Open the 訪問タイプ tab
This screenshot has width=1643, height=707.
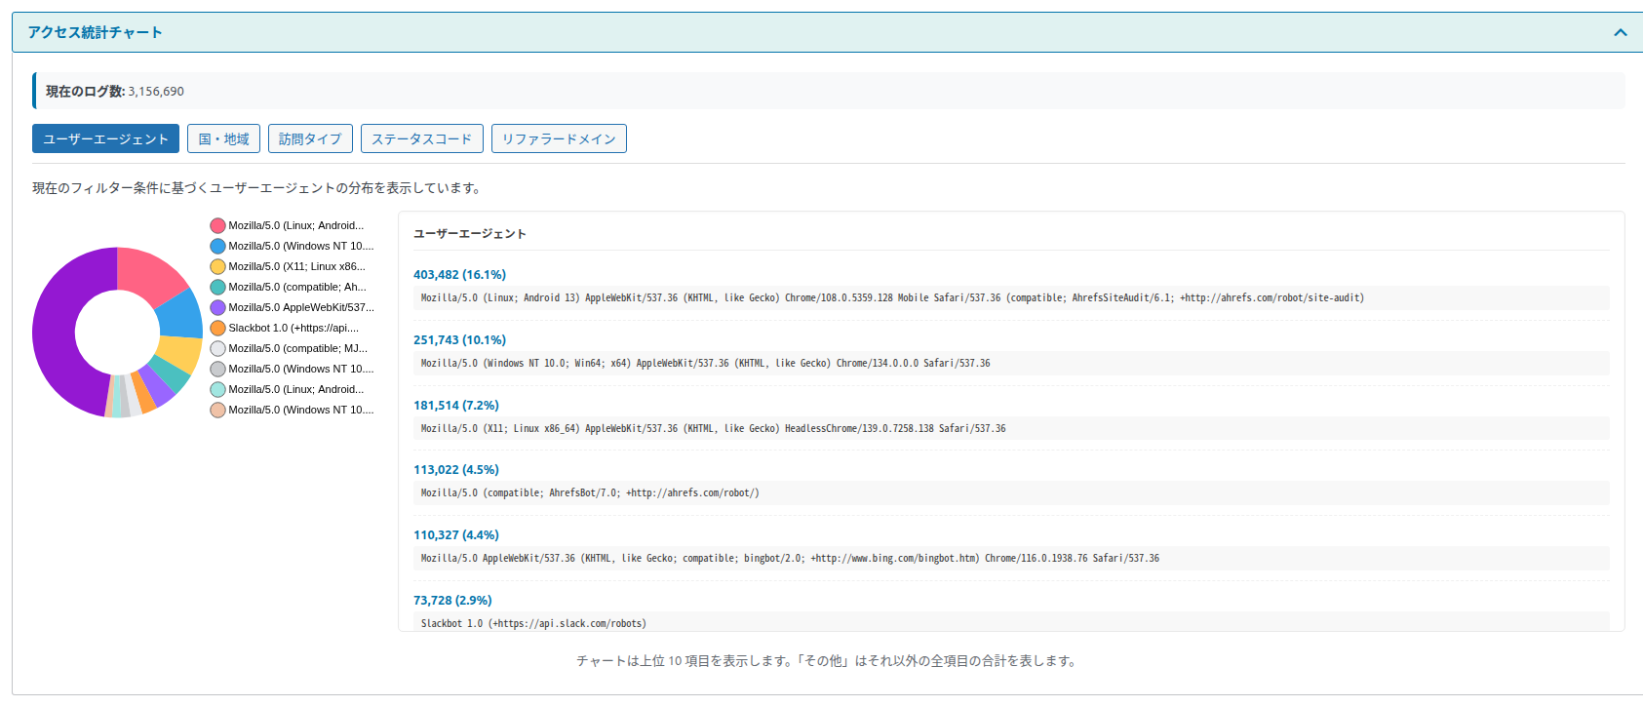[x=310, y=138]
